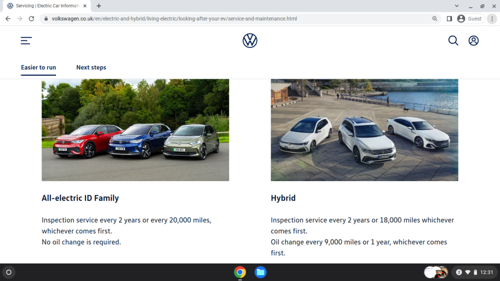The height and width of the screenshot is (281, 500).
Task: Click the padlock site info icon
Action: pyautogui.click(x=46, y=19)
